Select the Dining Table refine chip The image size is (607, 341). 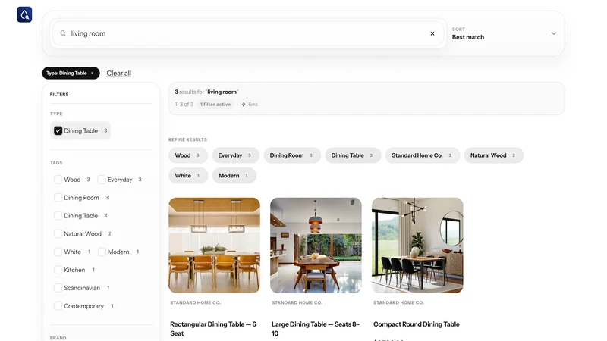coord(353,155)
